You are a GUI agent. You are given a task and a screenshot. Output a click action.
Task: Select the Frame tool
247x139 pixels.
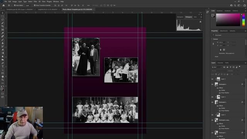pyautogui.click(x=3, y=29)
